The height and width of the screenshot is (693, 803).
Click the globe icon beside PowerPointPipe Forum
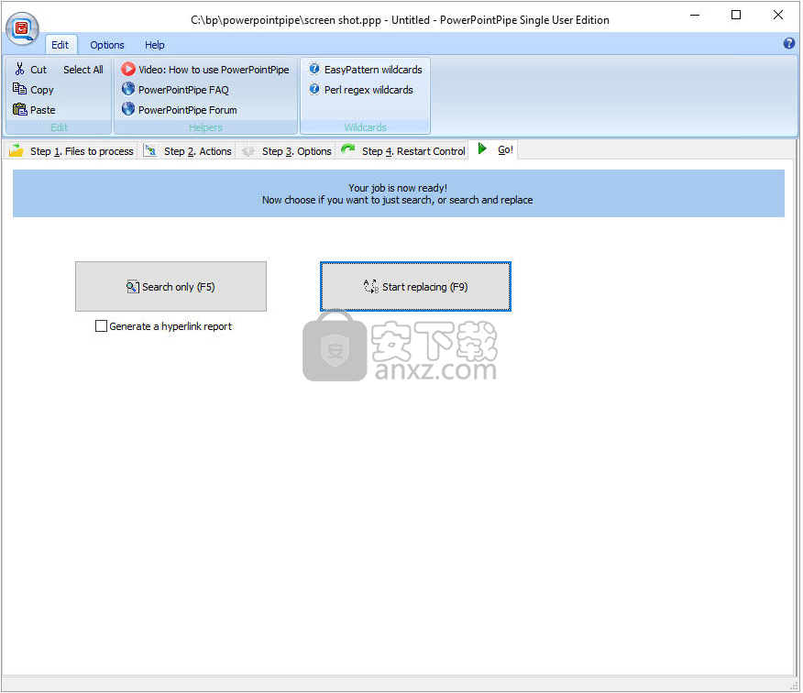pos(128,109)
